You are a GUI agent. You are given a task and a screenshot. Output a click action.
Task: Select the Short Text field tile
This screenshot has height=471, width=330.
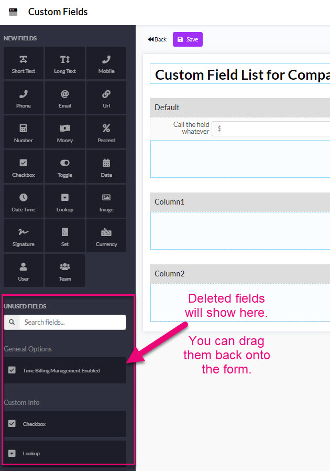click(x=24, y=63)
